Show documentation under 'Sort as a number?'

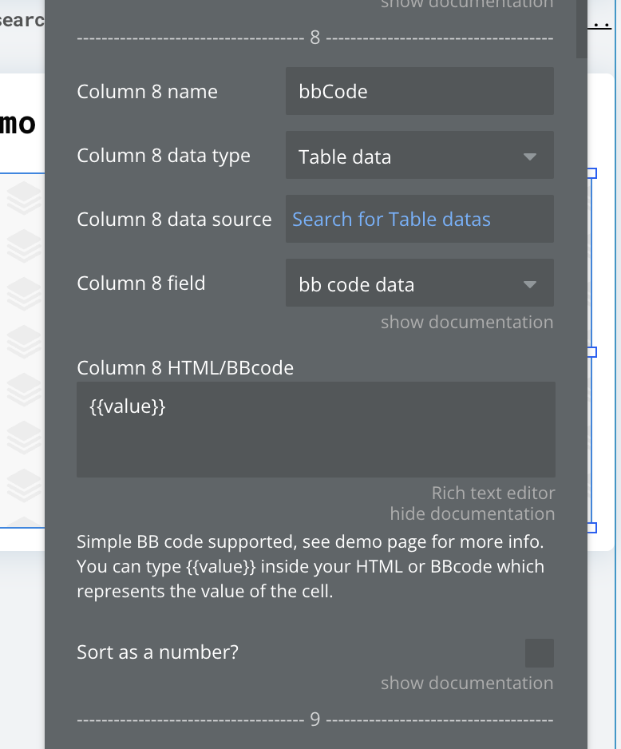[x=466, y=683]
